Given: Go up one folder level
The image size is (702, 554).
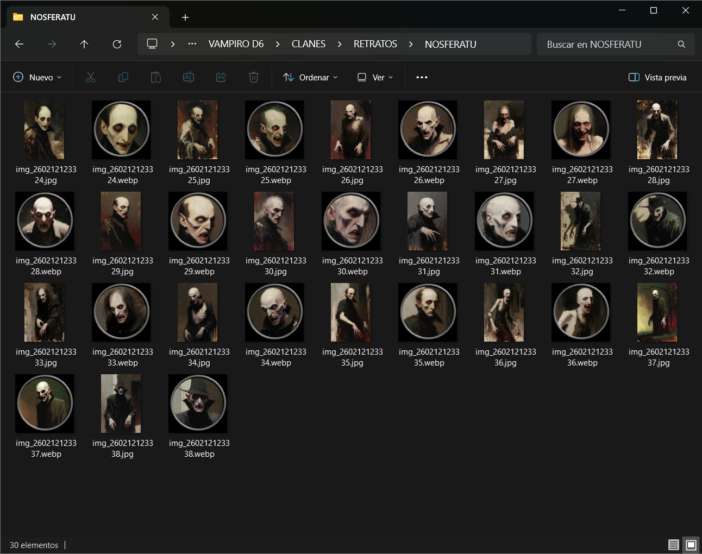Looking at the screenshot, I should coord(84,44).
